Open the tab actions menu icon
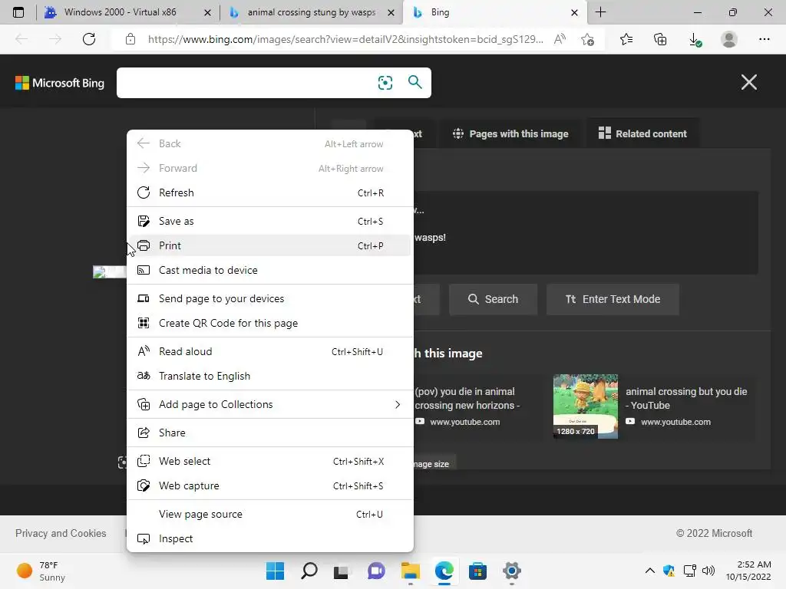The image size is (786, 589). pos(18,12)
